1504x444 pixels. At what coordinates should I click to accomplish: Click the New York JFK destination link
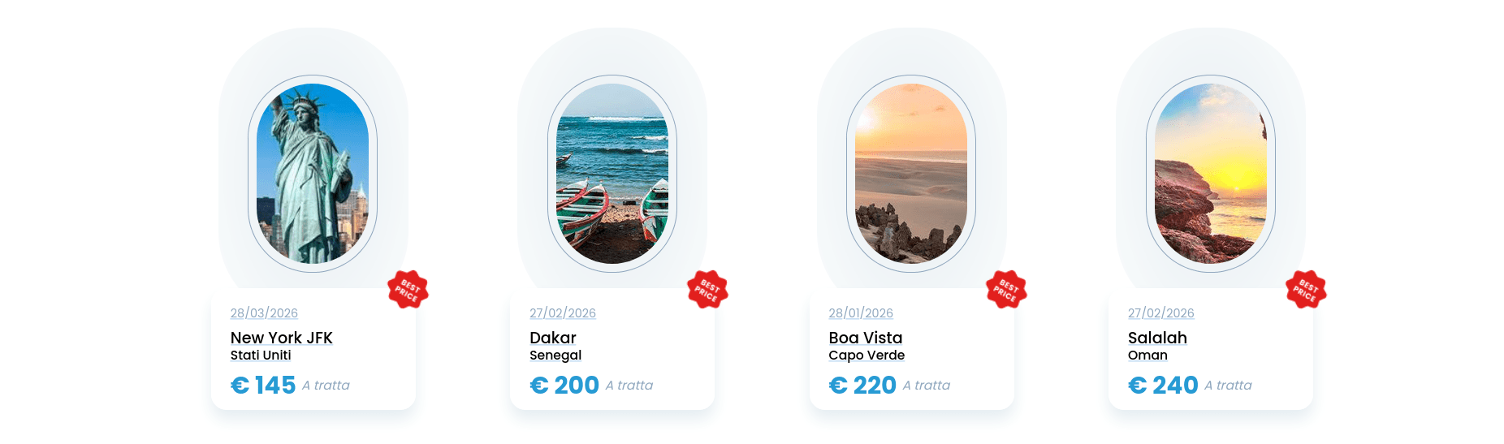coord(281,338)
